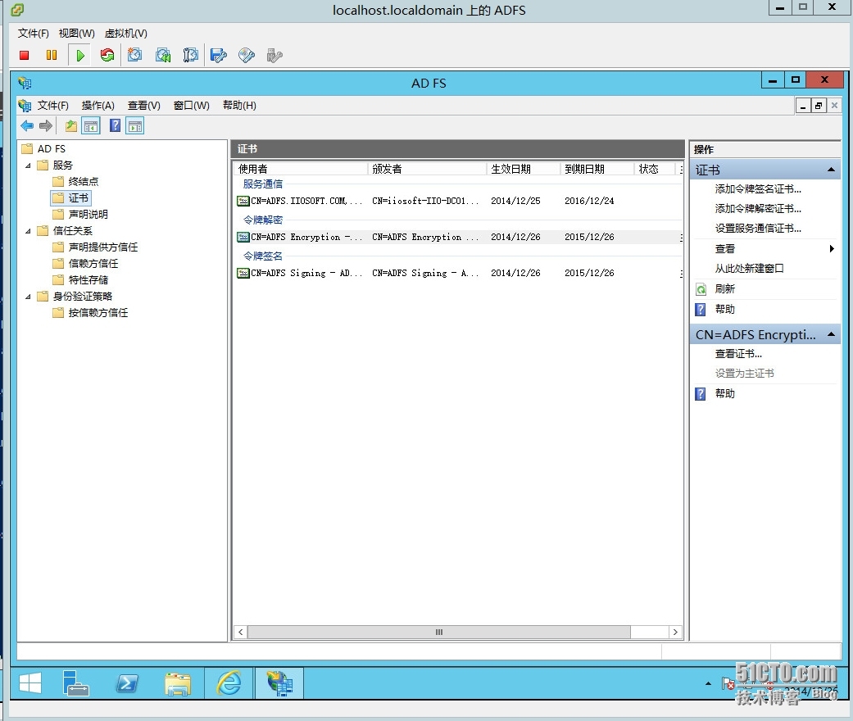Show hidden tray icons arrow

708,683
